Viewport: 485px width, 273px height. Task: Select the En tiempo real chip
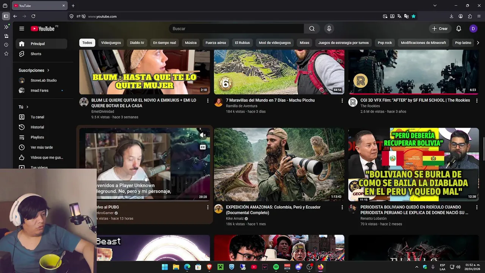[164, 43]
